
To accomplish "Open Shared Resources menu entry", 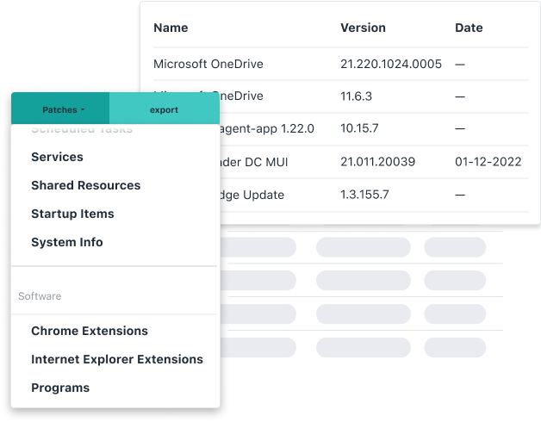I will tap(85, 185).
